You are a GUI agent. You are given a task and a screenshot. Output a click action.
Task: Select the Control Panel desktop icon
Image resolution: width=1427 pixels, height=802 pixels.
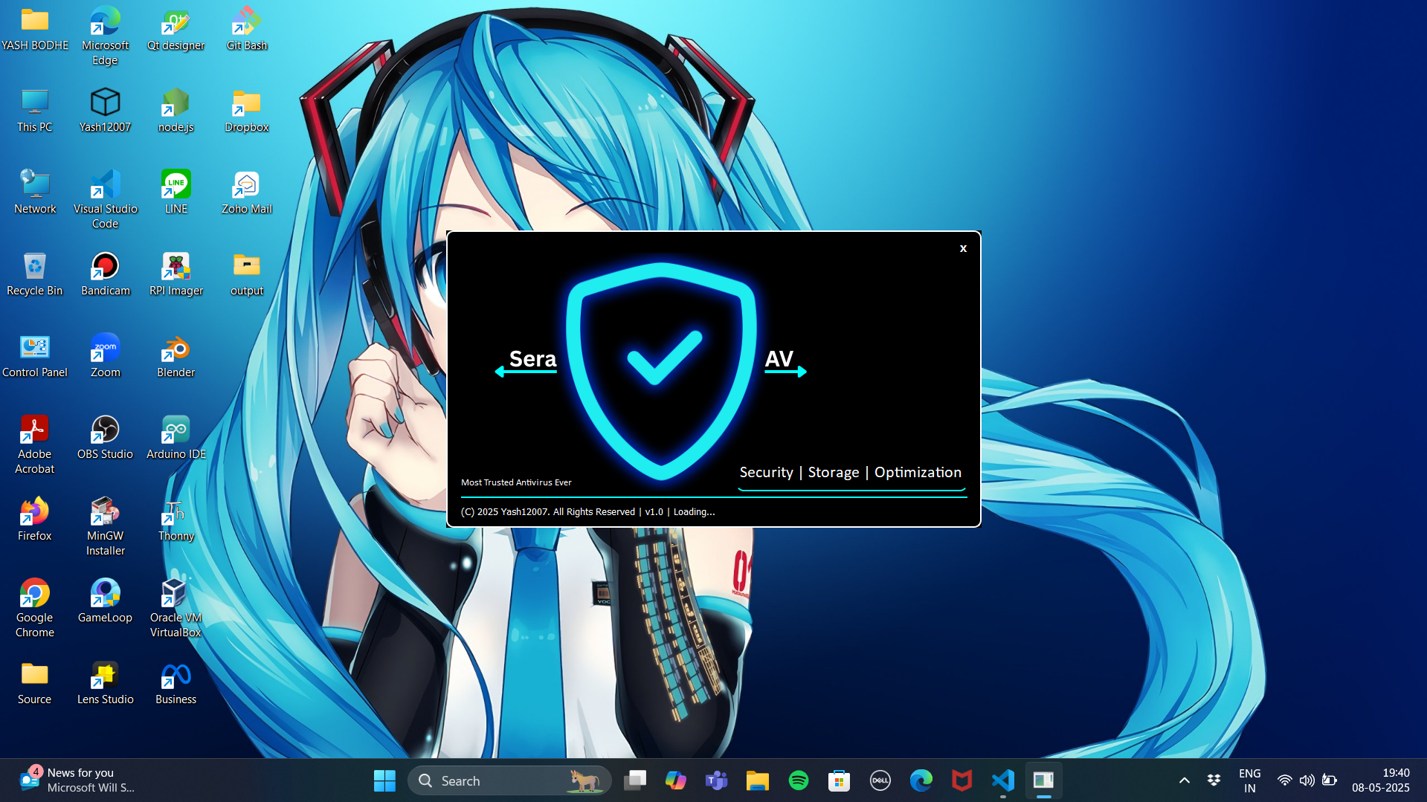[x=34, y=357]
